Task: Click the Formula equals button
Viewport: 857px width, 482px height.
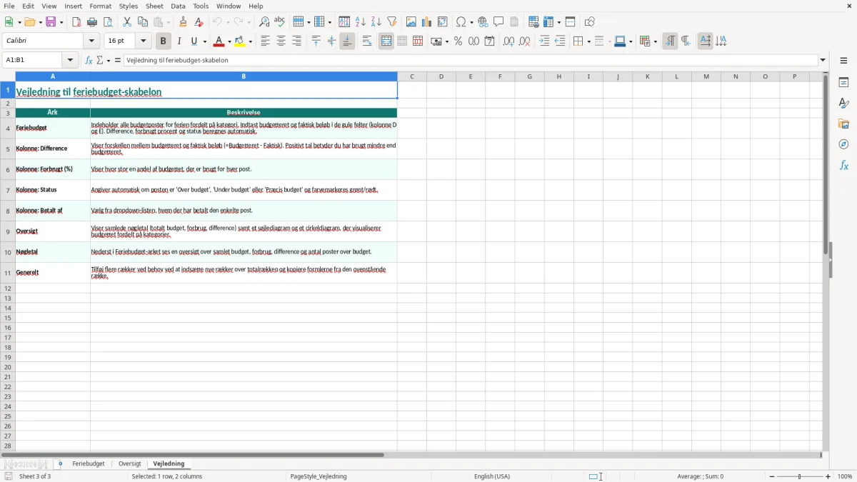Action: [118, 61]
